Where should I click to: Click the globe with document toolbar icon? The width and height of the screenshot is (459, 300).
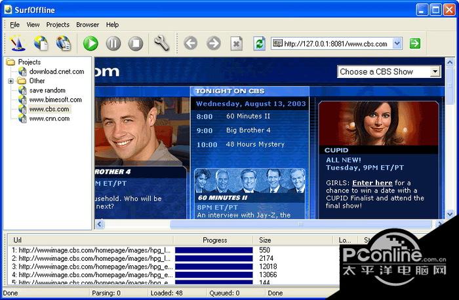coord(41,43)
